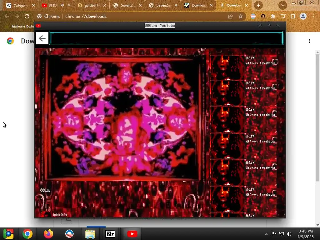Open the first 666.avi suggested video thumbnail
Image resolution: width=320 pixels, height=240 pixels.
227,67
